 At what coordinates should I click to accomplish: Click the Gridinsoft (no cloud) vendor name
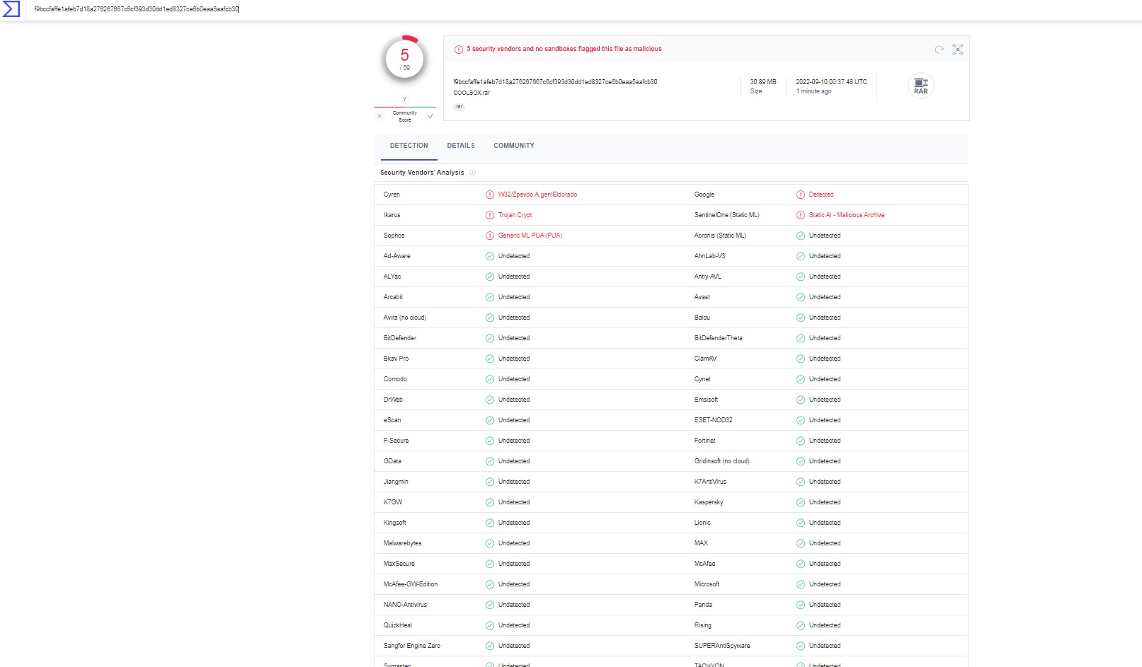tap(721, 461)
